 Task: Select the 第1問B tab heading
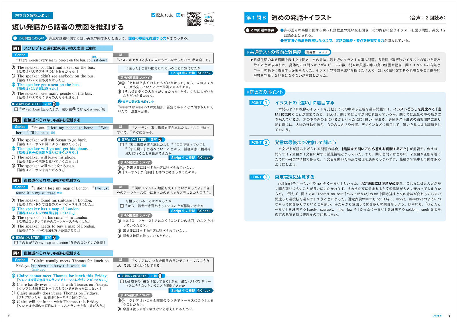tap(256, 18)
